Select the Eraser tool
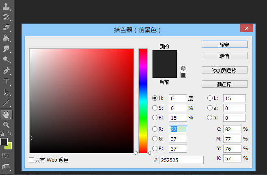 (6, 28)
